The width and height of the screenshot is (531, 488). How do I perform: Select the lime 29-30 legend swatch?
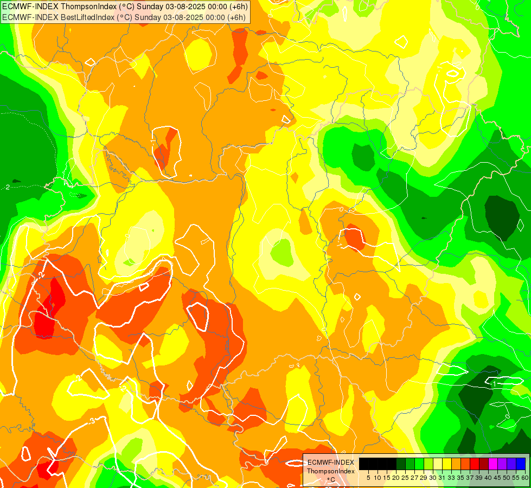[x=428, y=464]
